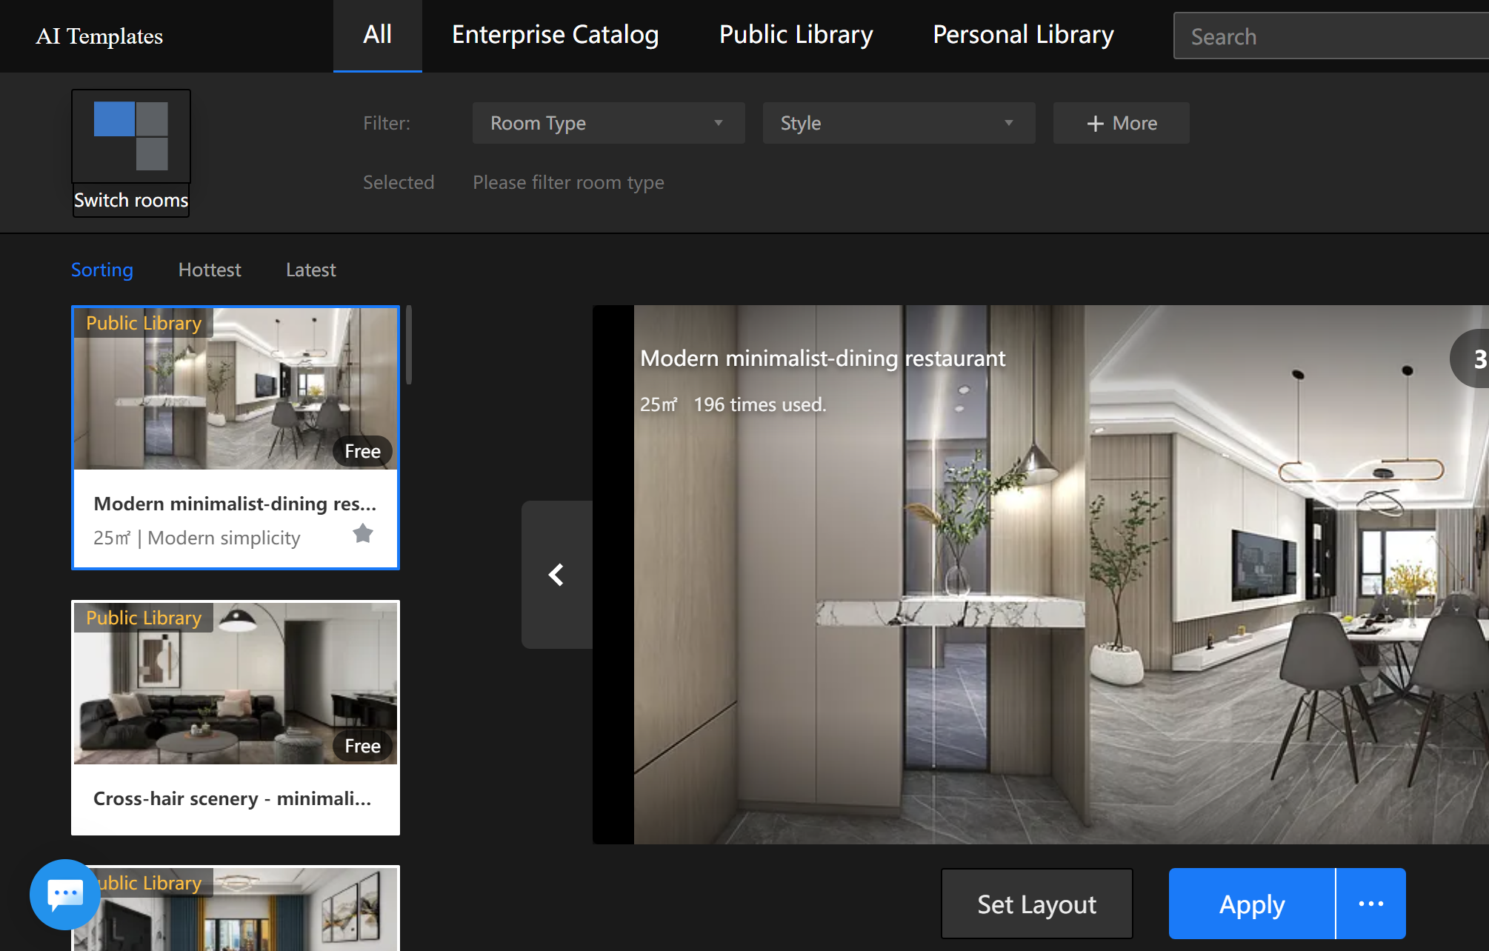This screenshot has height=951, width=1489.
Task: Collapse preview with the left chevron arrow
Action: coord(557,575)
